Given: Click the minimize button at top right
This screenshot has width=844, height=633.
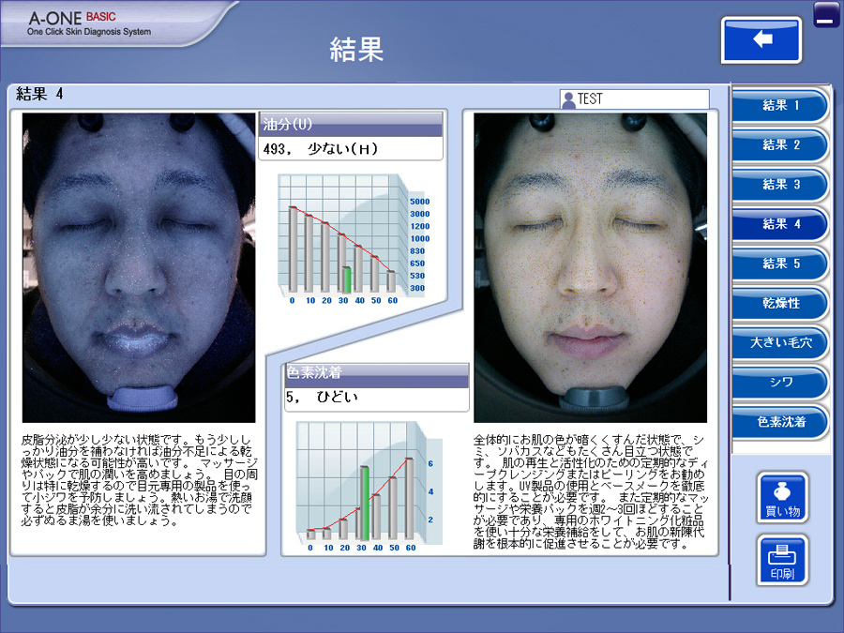Looking at the screenshot, I should 826,16.
